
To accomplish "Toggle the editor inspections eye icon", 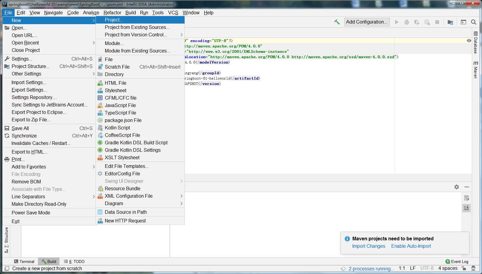I will coord(469,41).
